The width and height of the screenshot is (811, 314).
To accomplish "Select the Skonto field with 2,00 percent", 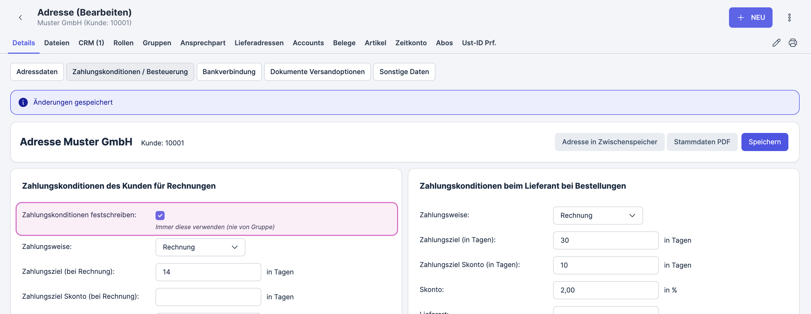I will point(605,290).
